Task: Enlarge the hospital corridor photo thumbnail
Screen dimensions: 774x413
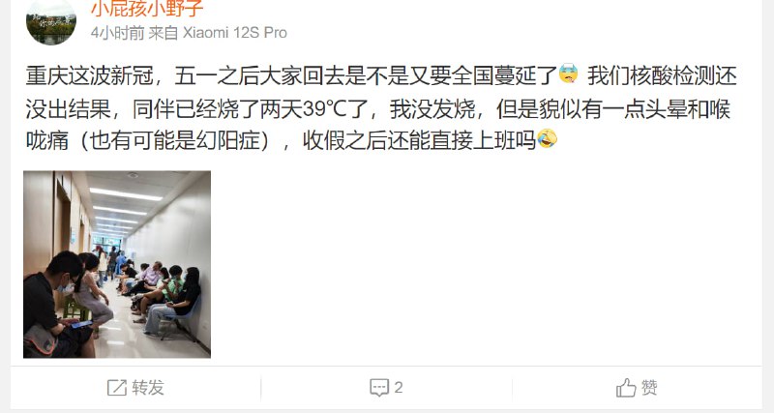Action: pos(117,264)
